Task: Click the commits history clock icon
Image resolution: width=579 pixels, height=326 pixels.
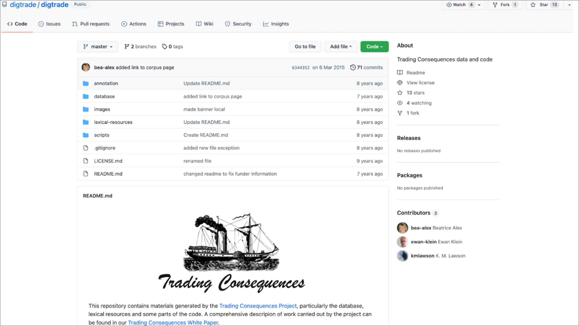Action: tap(353, 67)
